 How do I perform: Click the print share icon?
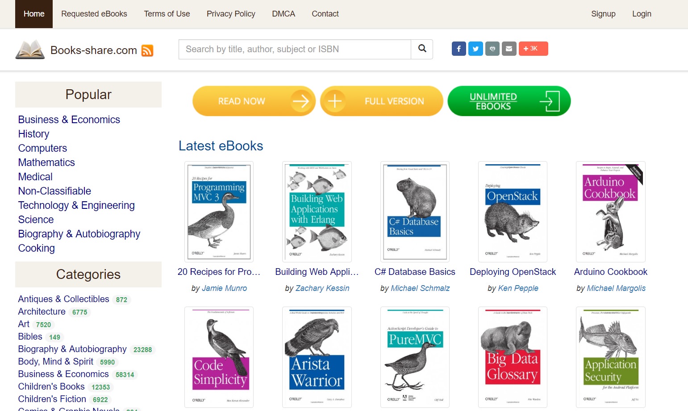(492, 49)
